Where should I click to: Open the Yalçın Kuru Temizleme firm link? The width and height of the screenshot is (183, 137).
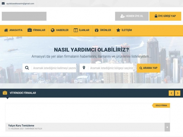pos(21,125)
